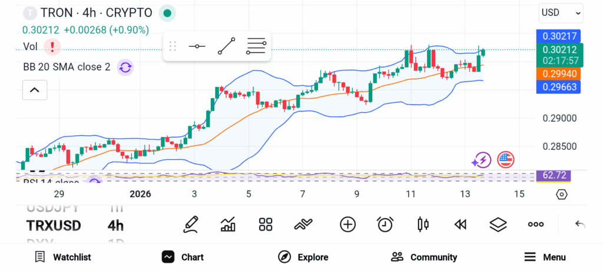Screen dimensions: 603x271
Task: Open the 4h timeframe selector
Action: pos(115,226)
